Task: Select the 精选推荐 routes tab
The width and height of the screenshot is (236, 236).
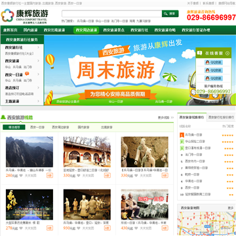Action: click(14, 127)
